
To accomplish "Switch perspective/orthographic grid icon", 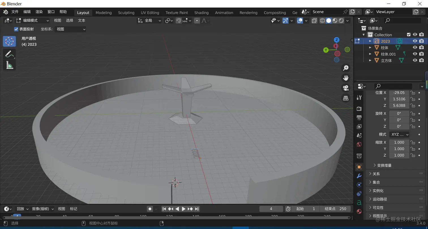I will tap(346, 98).
